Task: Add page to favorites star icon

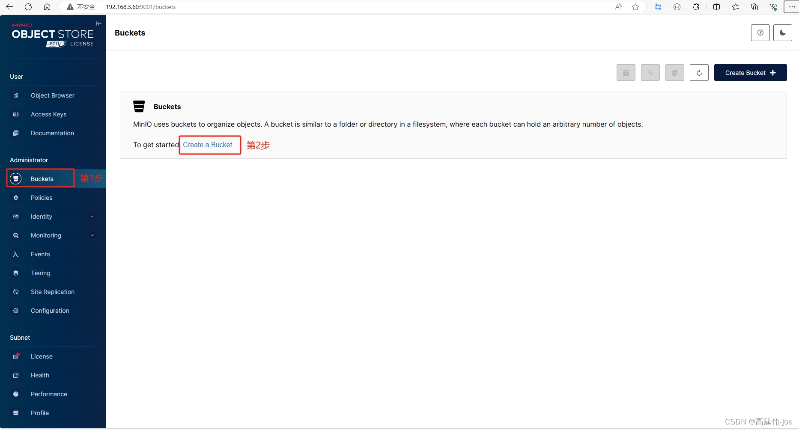Action: (x=635, y=7)
